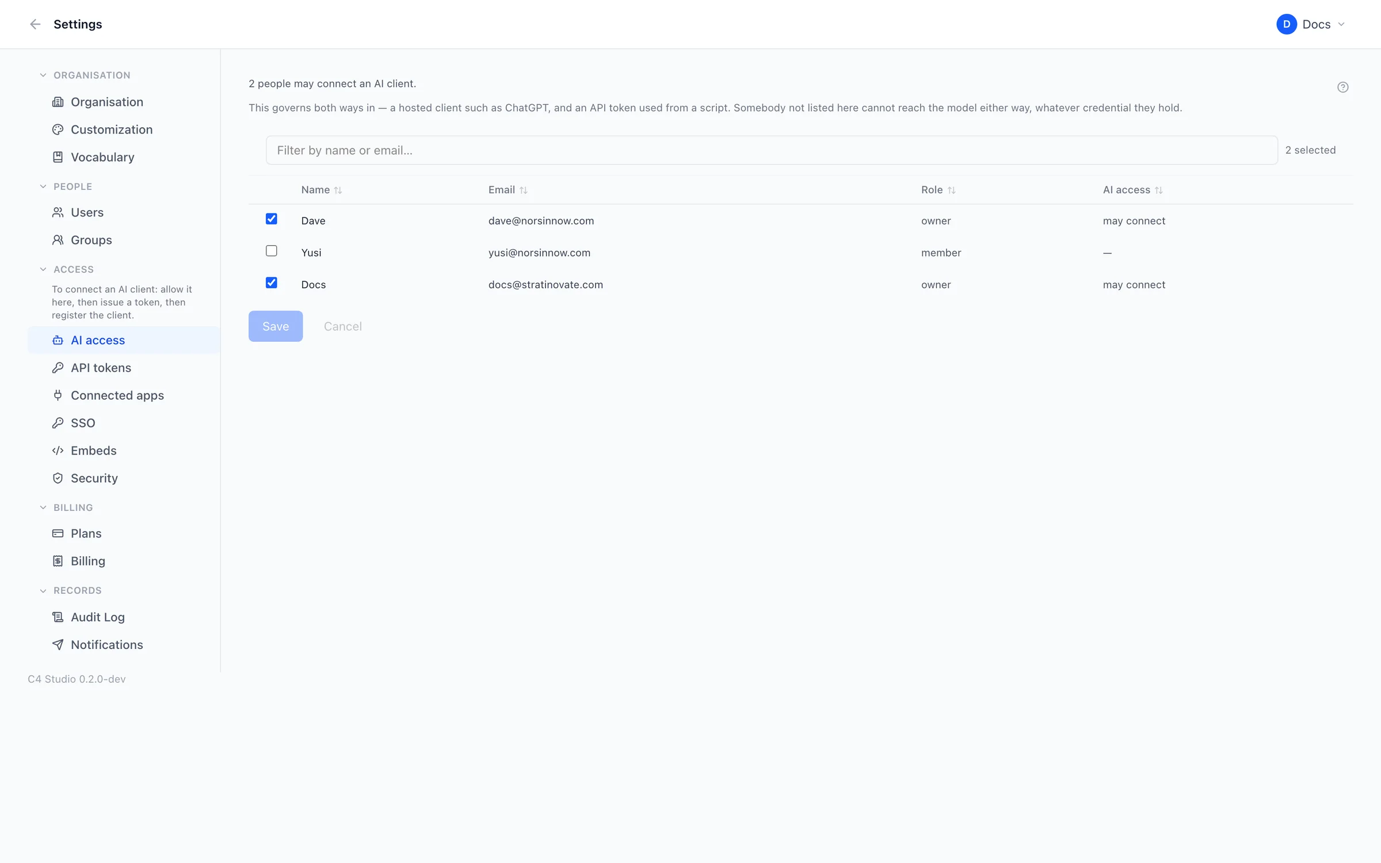Uncheck AI access for Dave

[272, 219]
